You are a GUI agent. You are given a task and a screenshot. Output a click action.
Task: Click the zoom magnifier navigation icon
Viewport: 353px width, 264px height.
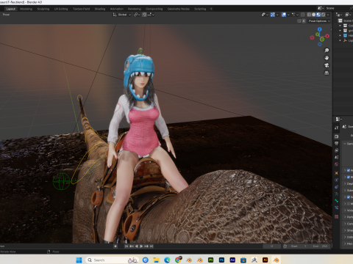tap(327, 51)
